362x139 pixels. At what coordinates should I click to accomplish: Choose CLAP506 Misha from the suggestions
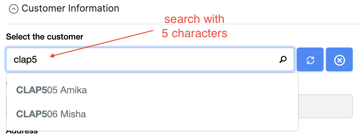point(51,114)
